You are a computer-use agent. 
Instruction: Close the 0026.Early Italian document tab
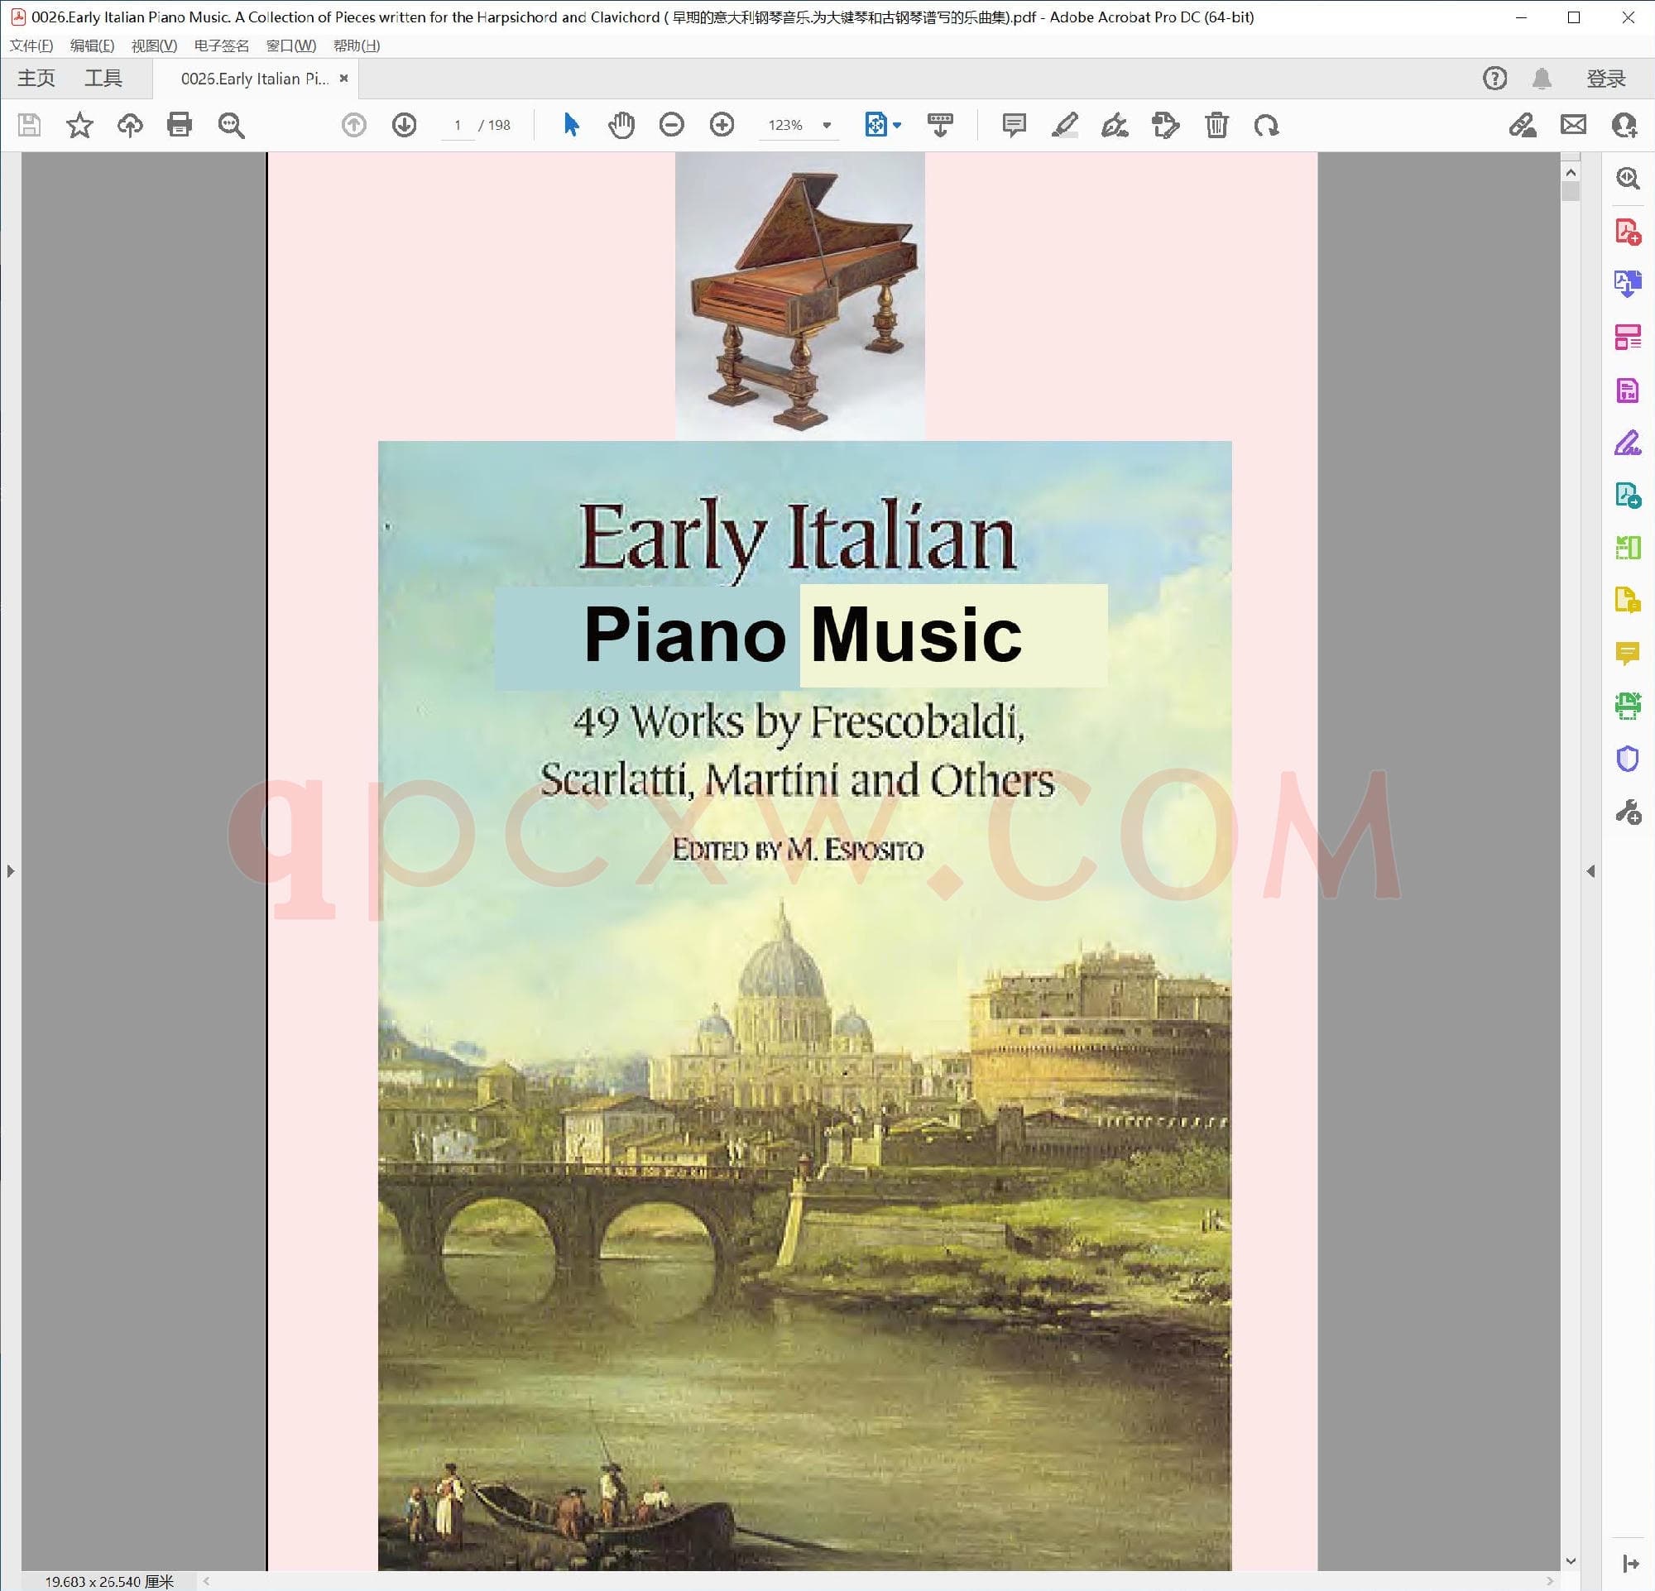click(x=343, y=79)
